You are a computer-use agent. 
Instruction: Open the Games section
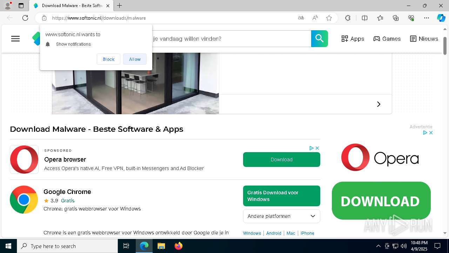387,39
